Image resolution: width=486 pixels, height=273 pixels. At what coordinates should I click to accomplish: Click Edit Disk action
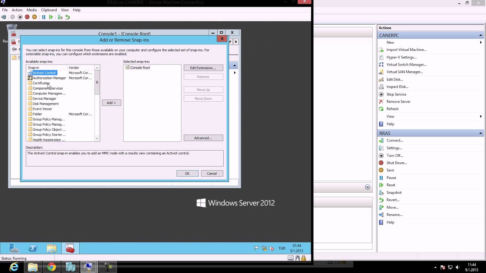pos(394,80)
